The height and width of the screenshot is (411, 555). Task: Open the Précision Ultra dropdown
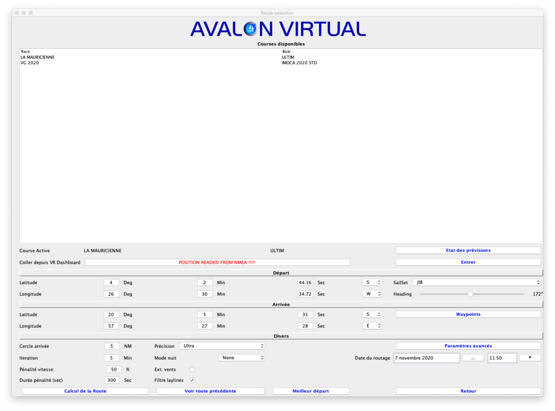tap(222, 346)
